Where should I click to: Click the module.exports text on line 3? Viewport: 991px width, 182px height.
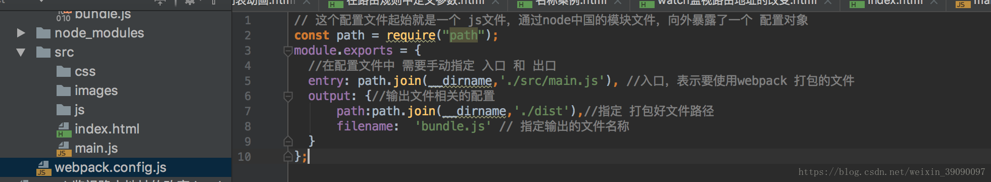point(343,51)
